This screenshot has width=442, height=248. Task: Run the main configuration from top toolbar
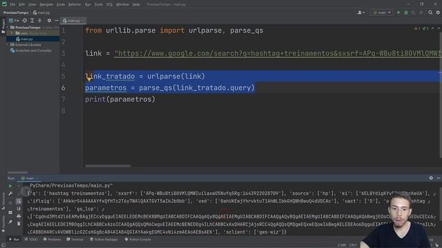click(398, 12)
